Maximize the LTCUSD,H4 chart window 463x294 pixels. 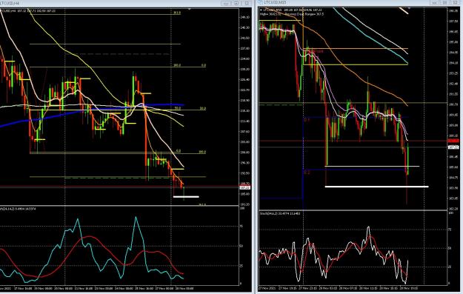click(236, 3)
